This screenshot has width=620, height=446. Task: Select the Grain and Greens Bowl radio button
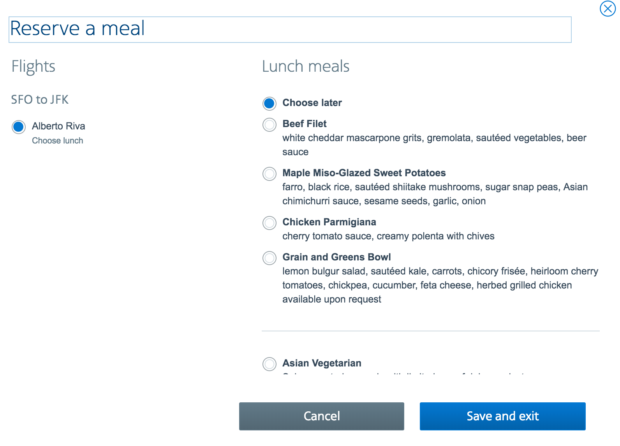[x=269, y=258]
